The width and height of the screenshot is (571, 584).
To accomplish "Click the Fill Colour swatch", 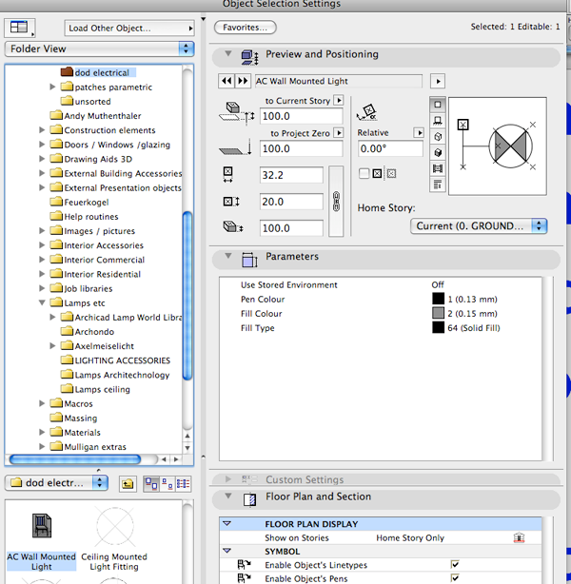I will pyautogui.click(x=438, y=314).
